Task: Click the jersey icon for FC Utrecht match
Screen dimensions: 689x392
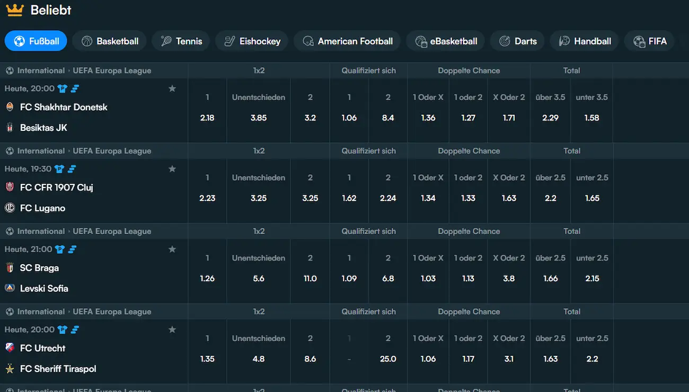Action: click(x=63, y=329)
